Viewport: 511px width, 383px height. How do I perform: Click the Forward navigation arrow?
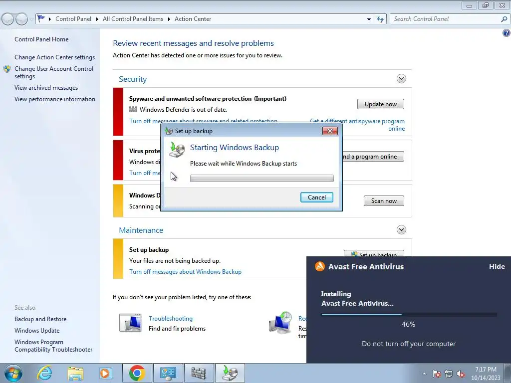pyautogui.click(x=21, y=19)
